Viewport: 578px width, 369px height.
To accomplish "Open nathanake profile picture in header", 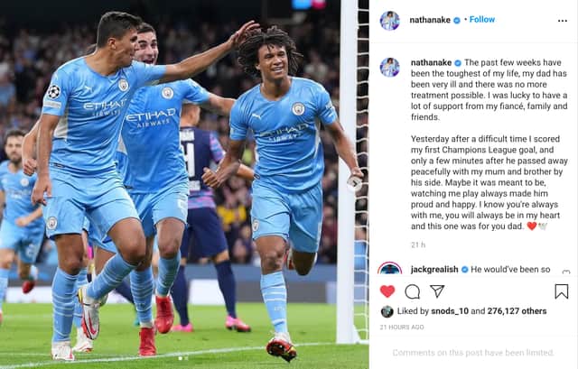I will pyautogui.click(x=389, y=21).
